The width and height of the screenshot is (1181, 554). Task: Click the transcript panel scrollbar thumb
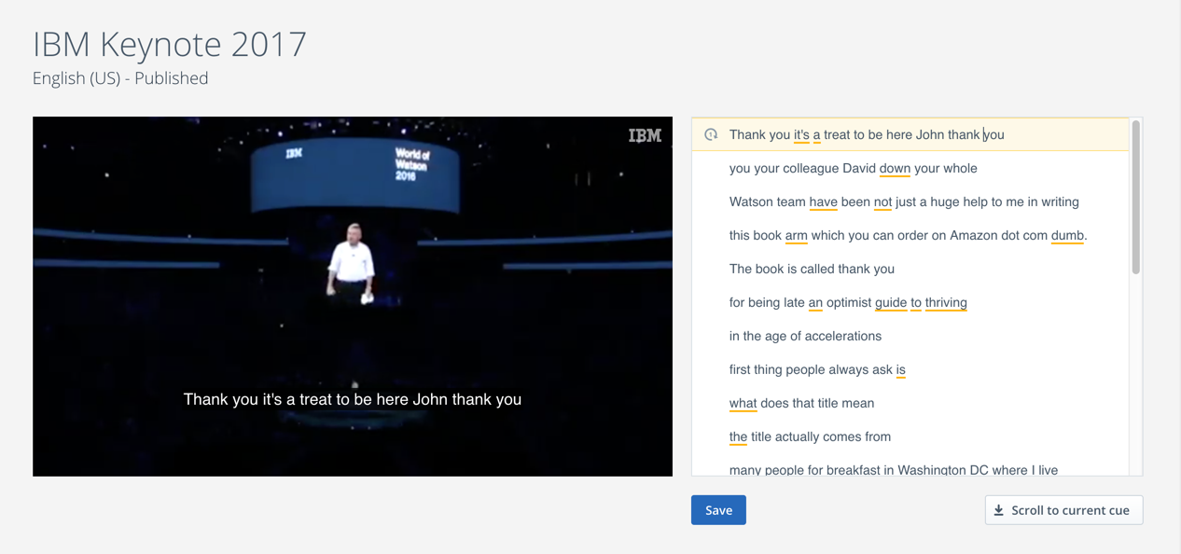tap(1135, 198)
